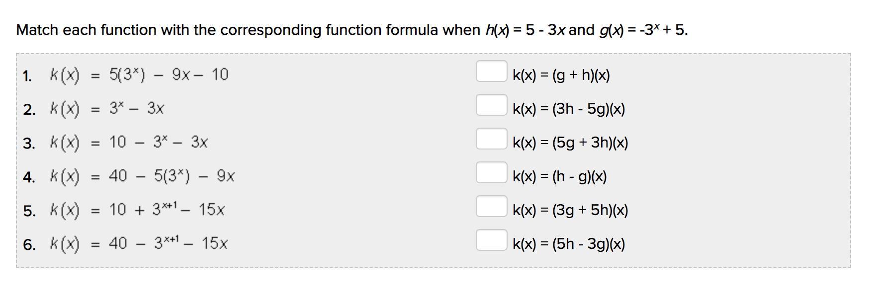This screenshot has height=298, width=875.
Task: Select the answer box next to (3h - 5g)(x)
Action: (x=491, y=105)
